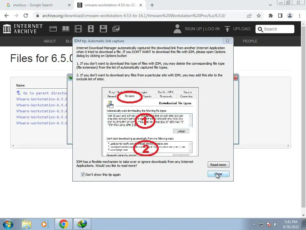This screenshot has width=306, height=230.
Task: Go to parent directory link
Action: point(42,93)
